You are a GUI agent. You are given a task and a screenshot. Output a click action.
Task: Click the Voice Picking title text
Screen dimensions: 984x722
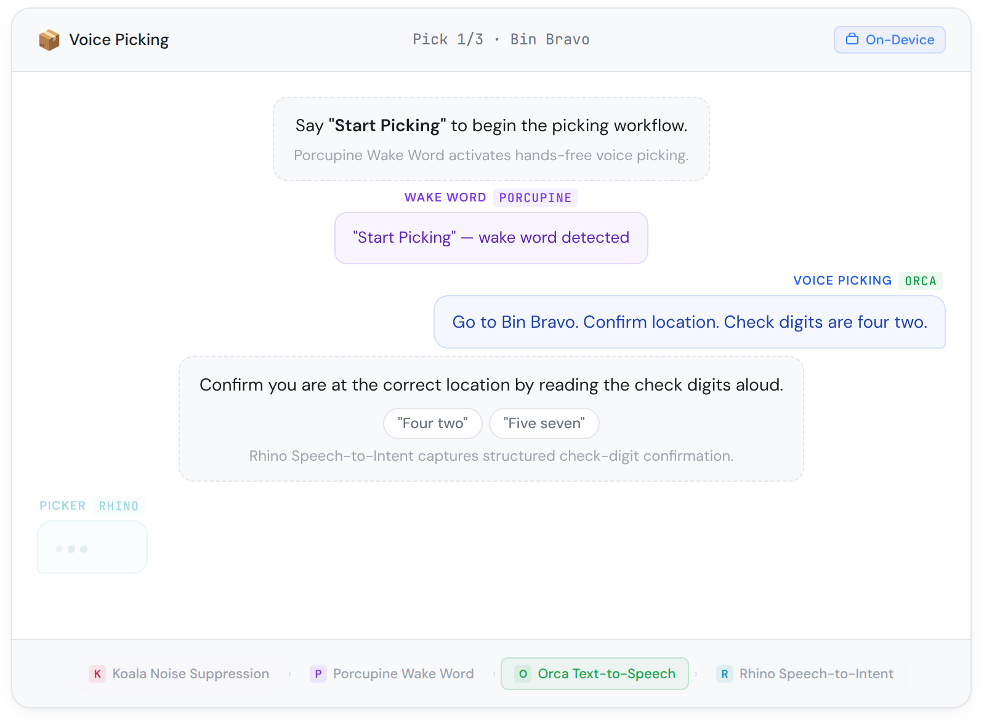(x=119, y=40)
